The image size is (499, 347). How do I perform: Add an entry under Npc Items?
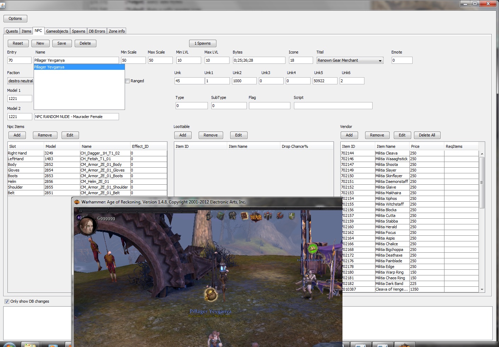[17, 135]
